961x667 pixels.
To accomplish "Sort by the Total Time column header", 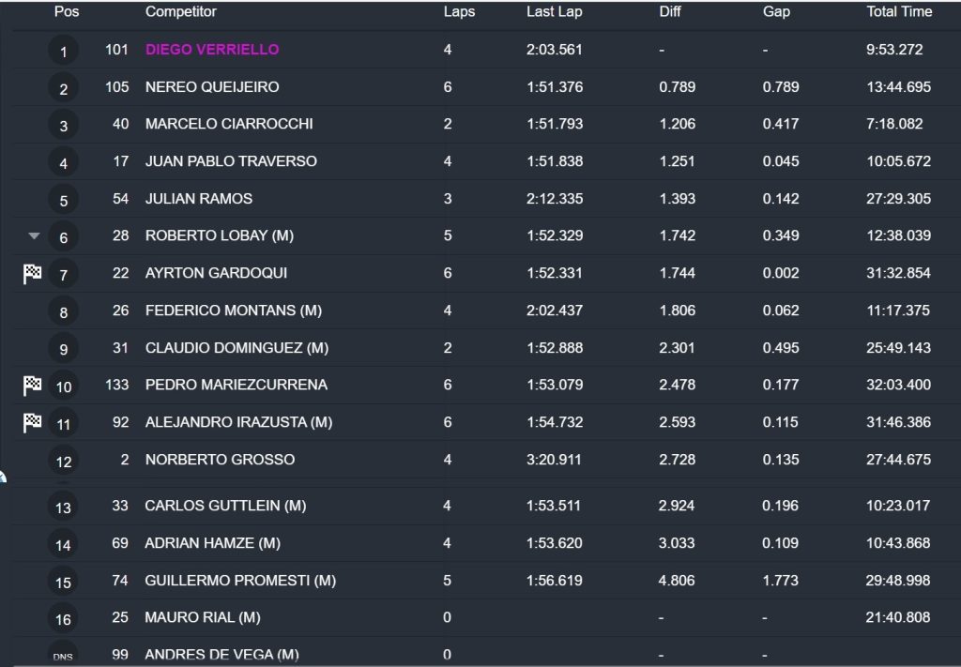I will click(x=899, y=11).
